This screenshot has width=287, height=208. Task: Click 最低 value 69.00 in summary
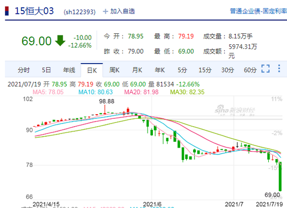click(x=186, y=52)
